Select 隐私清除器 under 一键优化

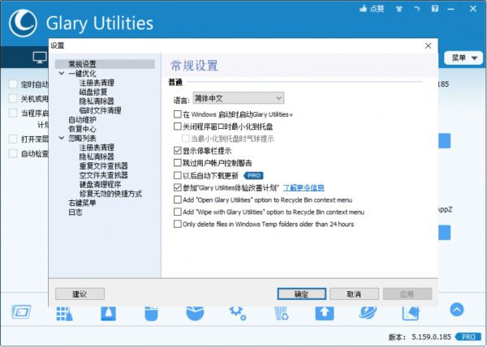97,101
